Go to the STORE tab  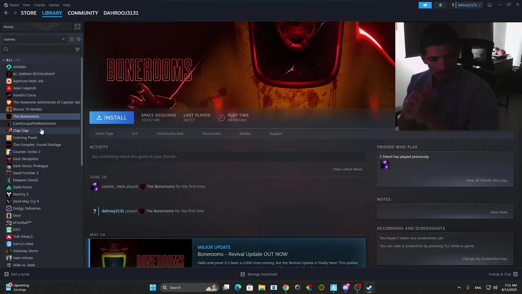tap(29, 13)
